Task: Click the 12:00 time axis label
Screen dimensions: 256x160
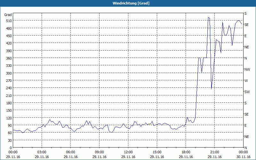Action: (x=128, y=152)
